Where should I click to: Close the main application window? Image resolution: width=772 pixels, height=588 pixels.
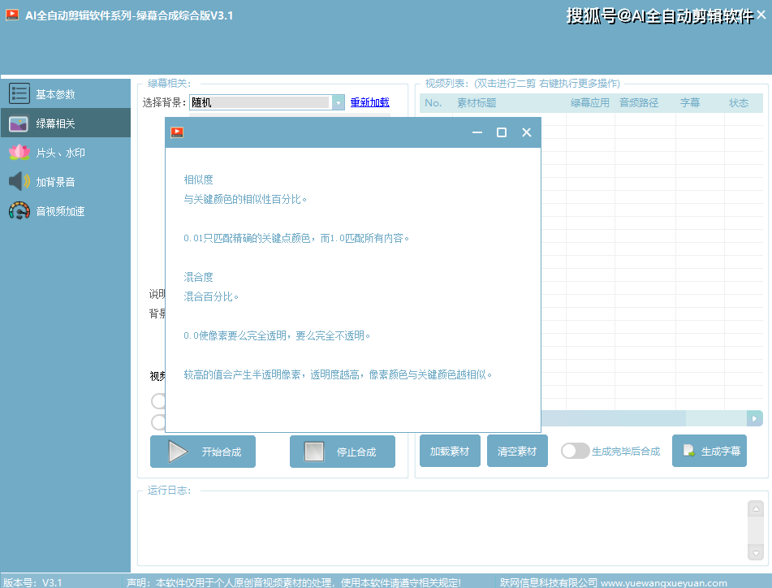tap(761, 15)
